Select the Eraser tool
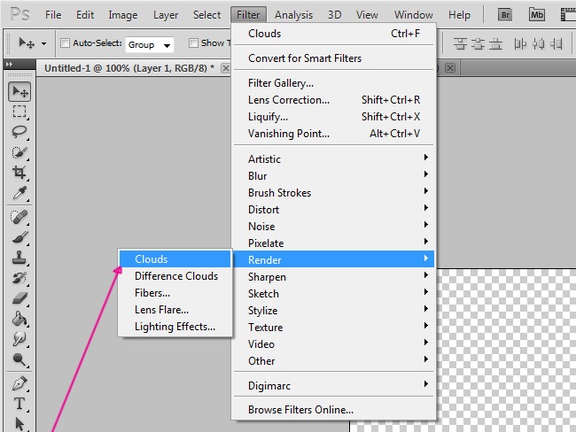 [x=19, y=298]
